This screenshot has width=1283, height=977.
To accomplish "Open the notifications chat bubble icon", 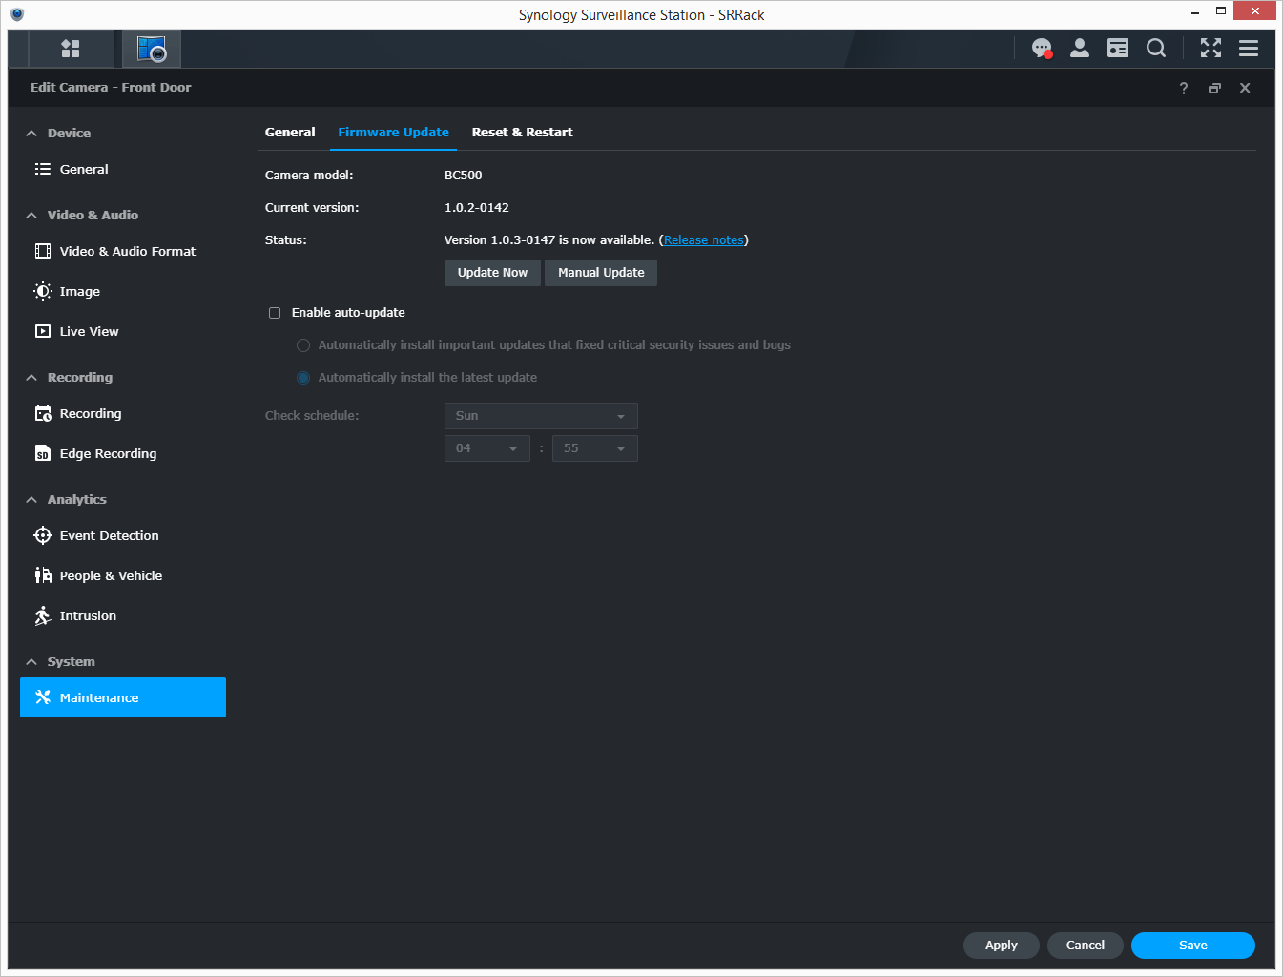I will pos(1042,49).
